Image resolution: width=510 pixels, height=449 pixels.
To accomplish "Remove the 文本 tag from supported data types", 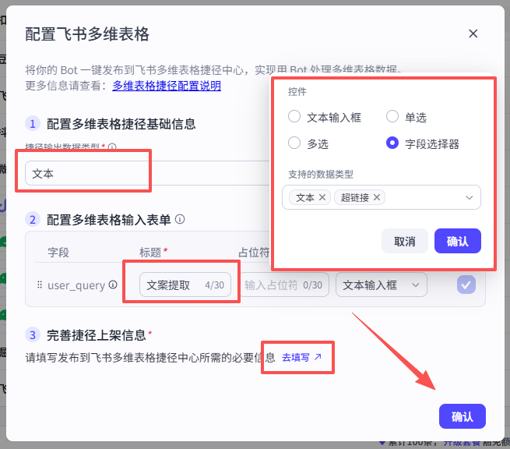I will (322, 197).
